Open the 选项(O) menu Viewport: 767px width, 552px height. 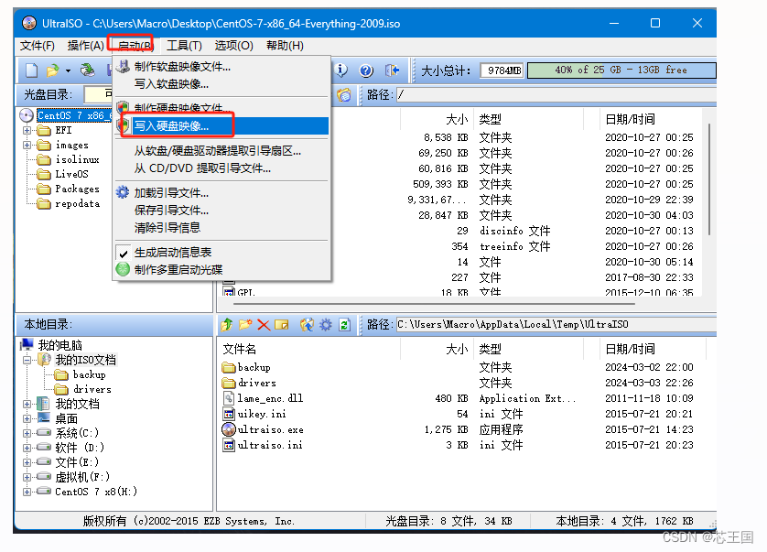(x=233, y=46)
